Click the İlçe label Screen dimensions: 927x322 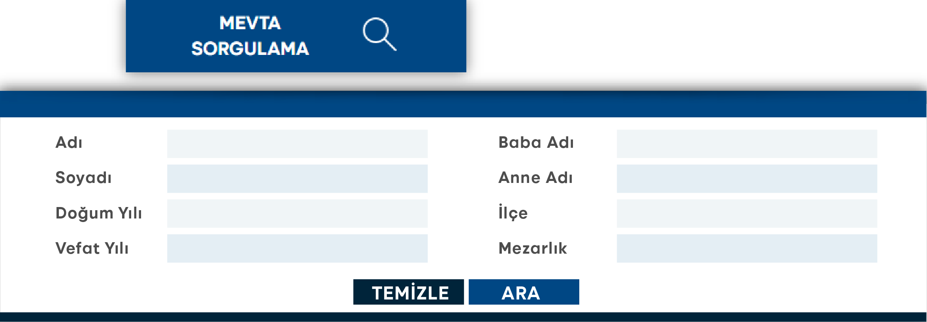(513, 213)
